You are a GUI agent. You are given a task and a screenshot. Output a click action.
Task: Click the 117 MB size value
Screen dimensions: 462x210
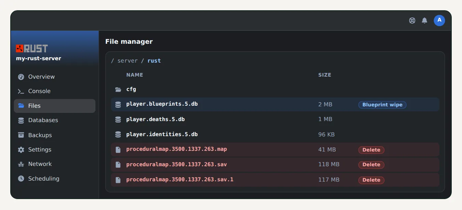[329, 180]
